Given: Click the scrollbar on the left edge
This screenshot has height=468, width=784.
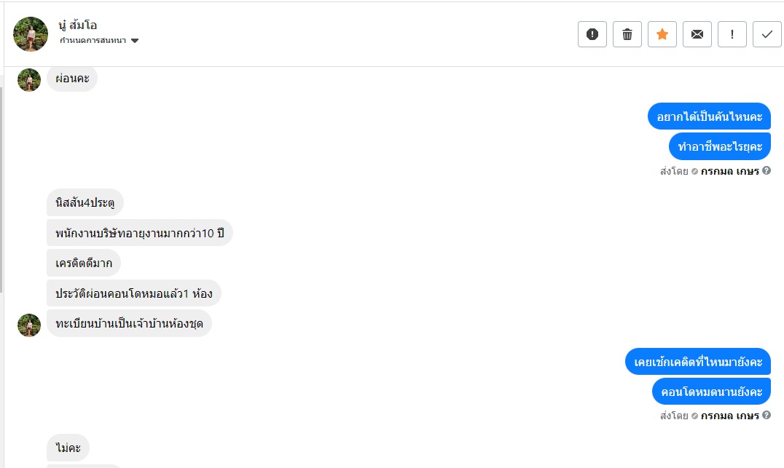Looking at the screenshot, I should click(1, 189).
